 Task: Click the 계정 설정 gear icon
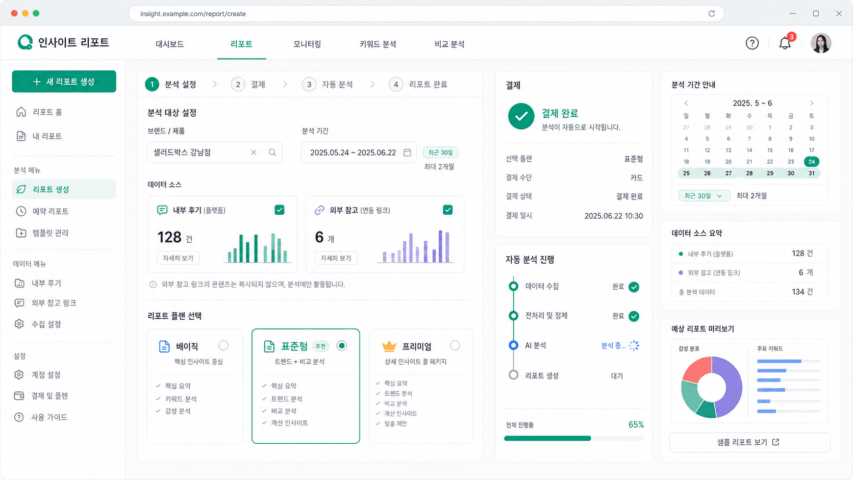click(x=19, y=374)
